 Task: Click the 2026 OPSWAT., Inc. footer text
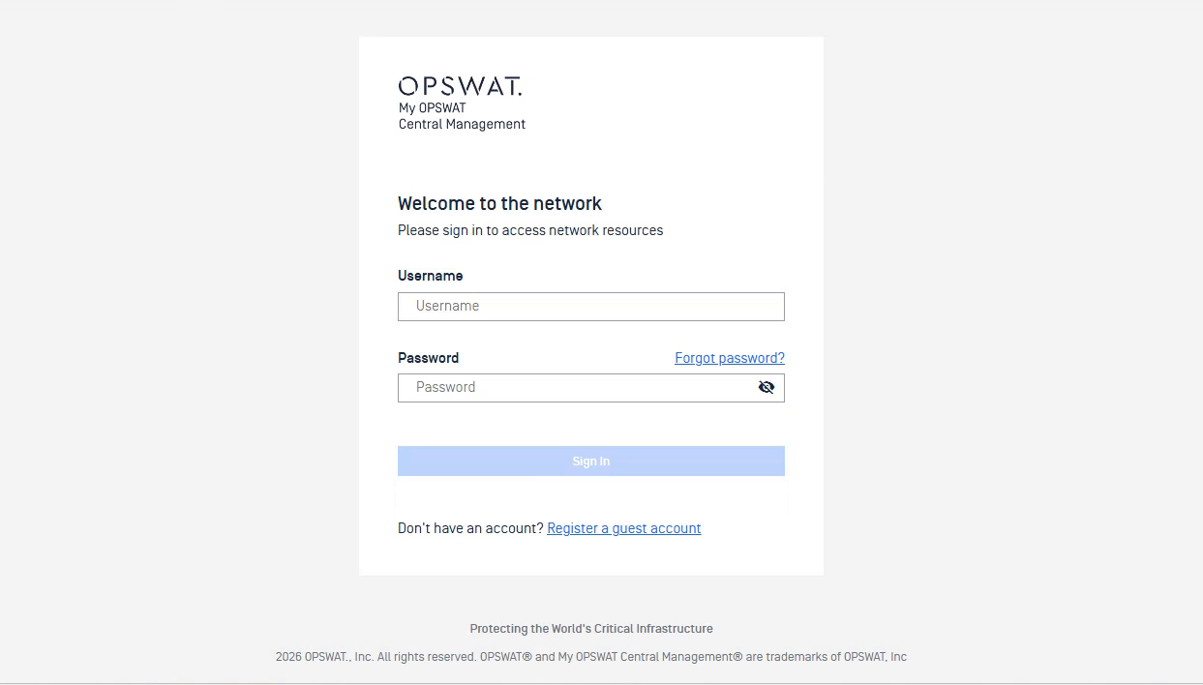324,657
